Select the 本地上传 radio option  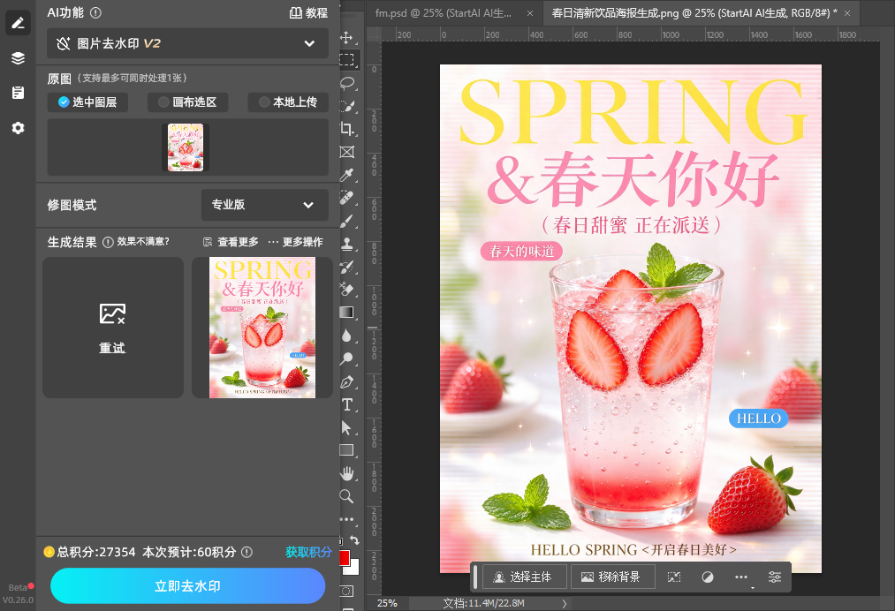click(x=288, y=102)
